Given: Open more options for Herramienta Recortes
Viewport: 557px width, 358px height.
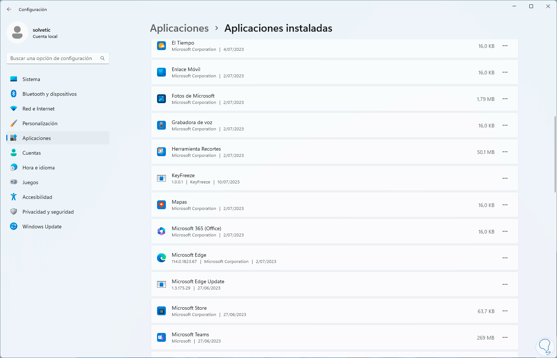Looking at the screenshot, I should (505, 152).
